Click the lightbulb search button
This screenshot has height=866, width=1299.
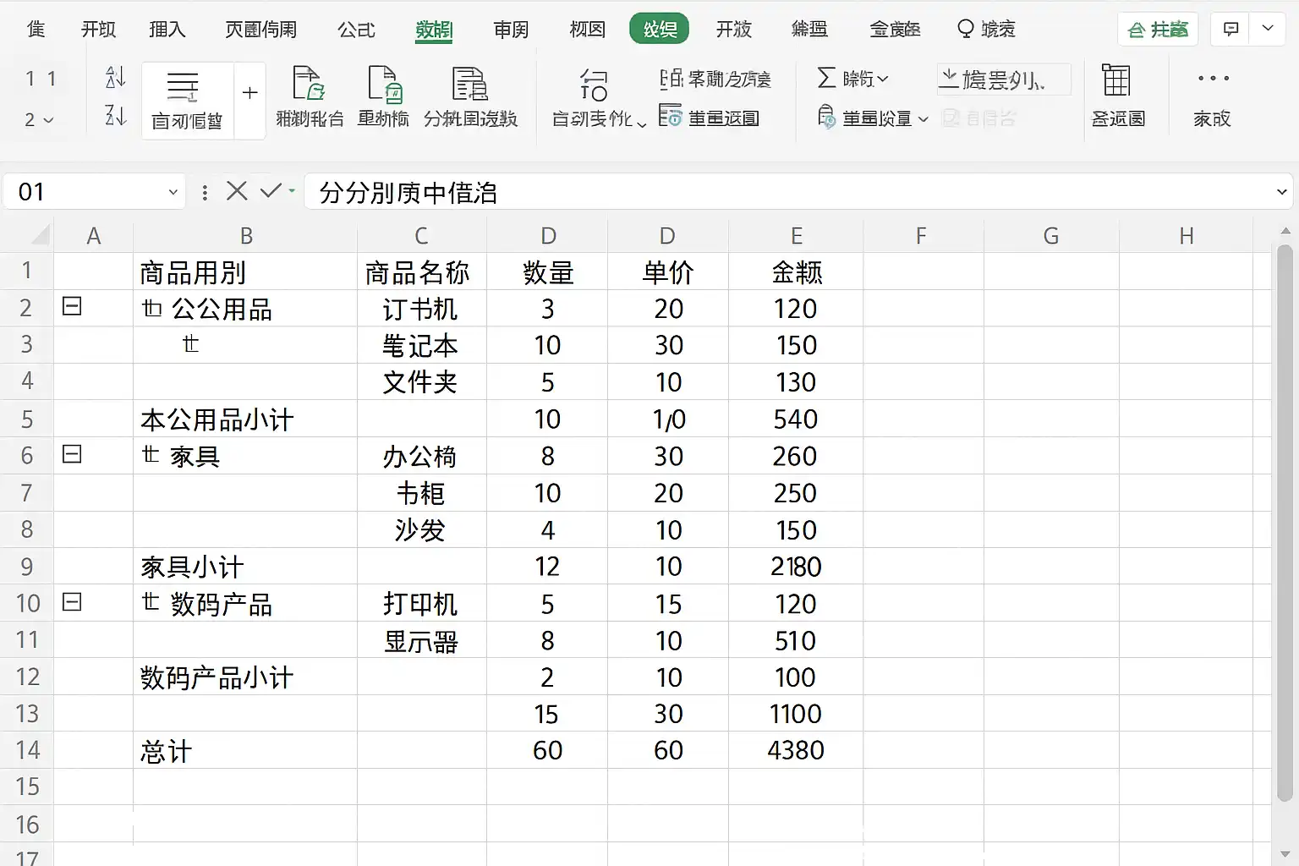coord(985,30)
